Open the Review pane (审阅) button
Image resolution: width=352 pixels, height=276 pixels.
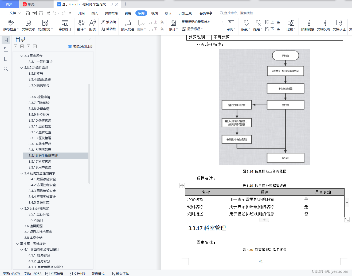point(231,25)
